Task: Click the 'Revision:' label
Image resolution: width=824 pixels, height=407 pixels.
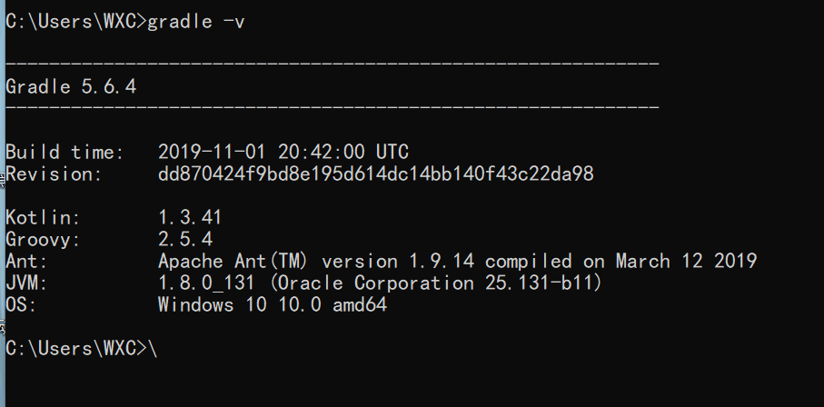Action: click(55, 174)
